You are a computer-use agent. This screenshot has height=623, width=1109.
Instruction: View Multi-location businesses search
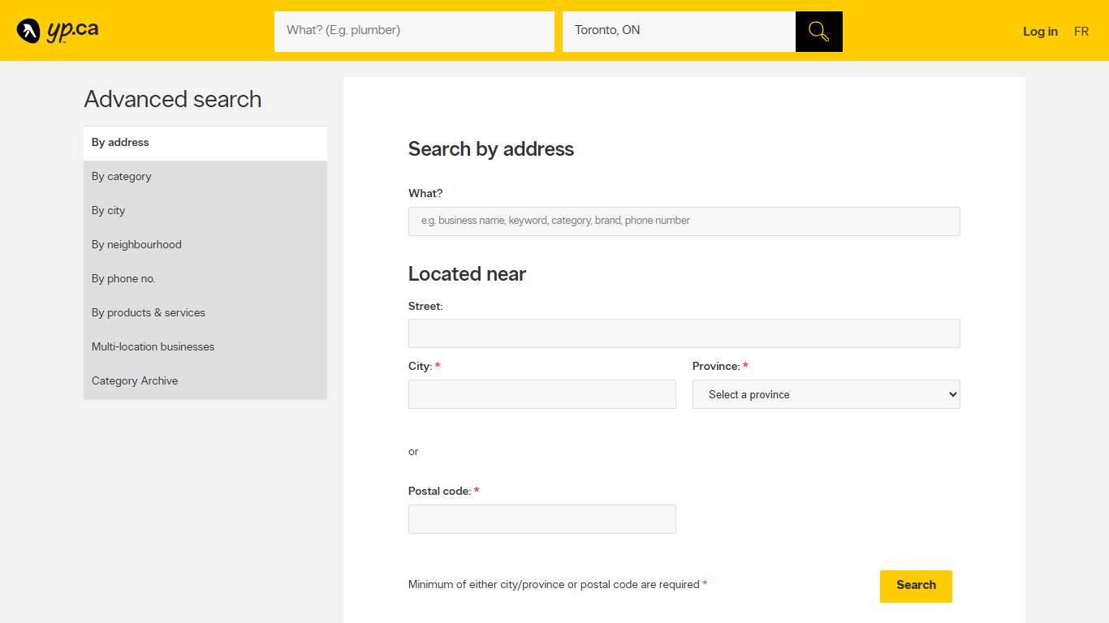coord(153,346)
